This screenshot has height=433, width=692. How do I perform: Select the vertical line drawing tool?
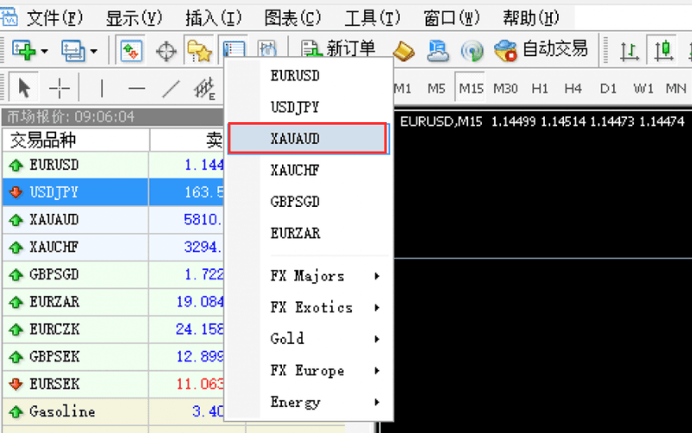click(x=102, y=88)
